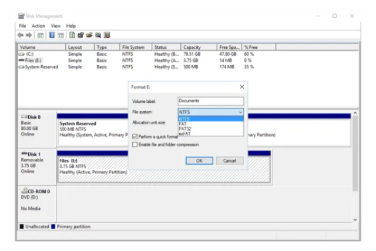Open the Help menu
Viewport: 376px width, 251px height.
(71, 26)
